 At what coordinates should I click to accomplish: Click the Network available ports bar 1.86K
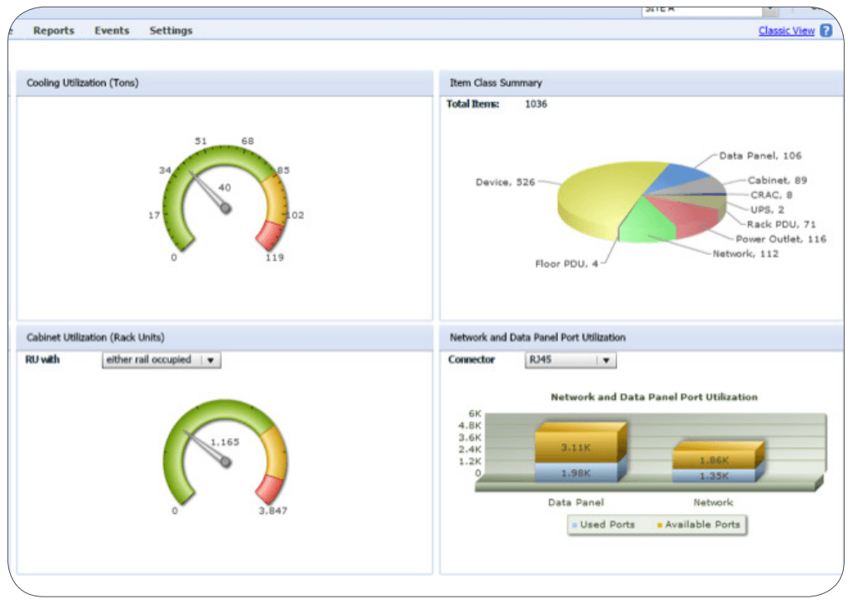point(714,460)
